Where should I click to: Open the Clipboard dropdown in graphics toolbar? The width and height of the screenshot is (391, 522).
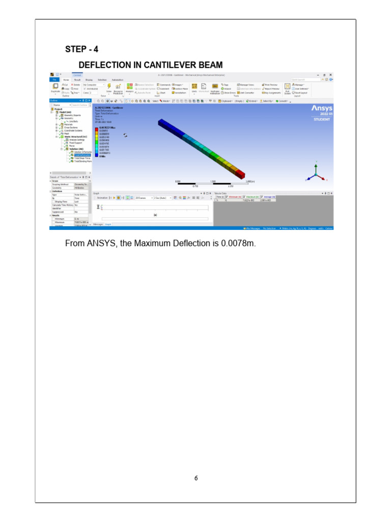point(226,101)
